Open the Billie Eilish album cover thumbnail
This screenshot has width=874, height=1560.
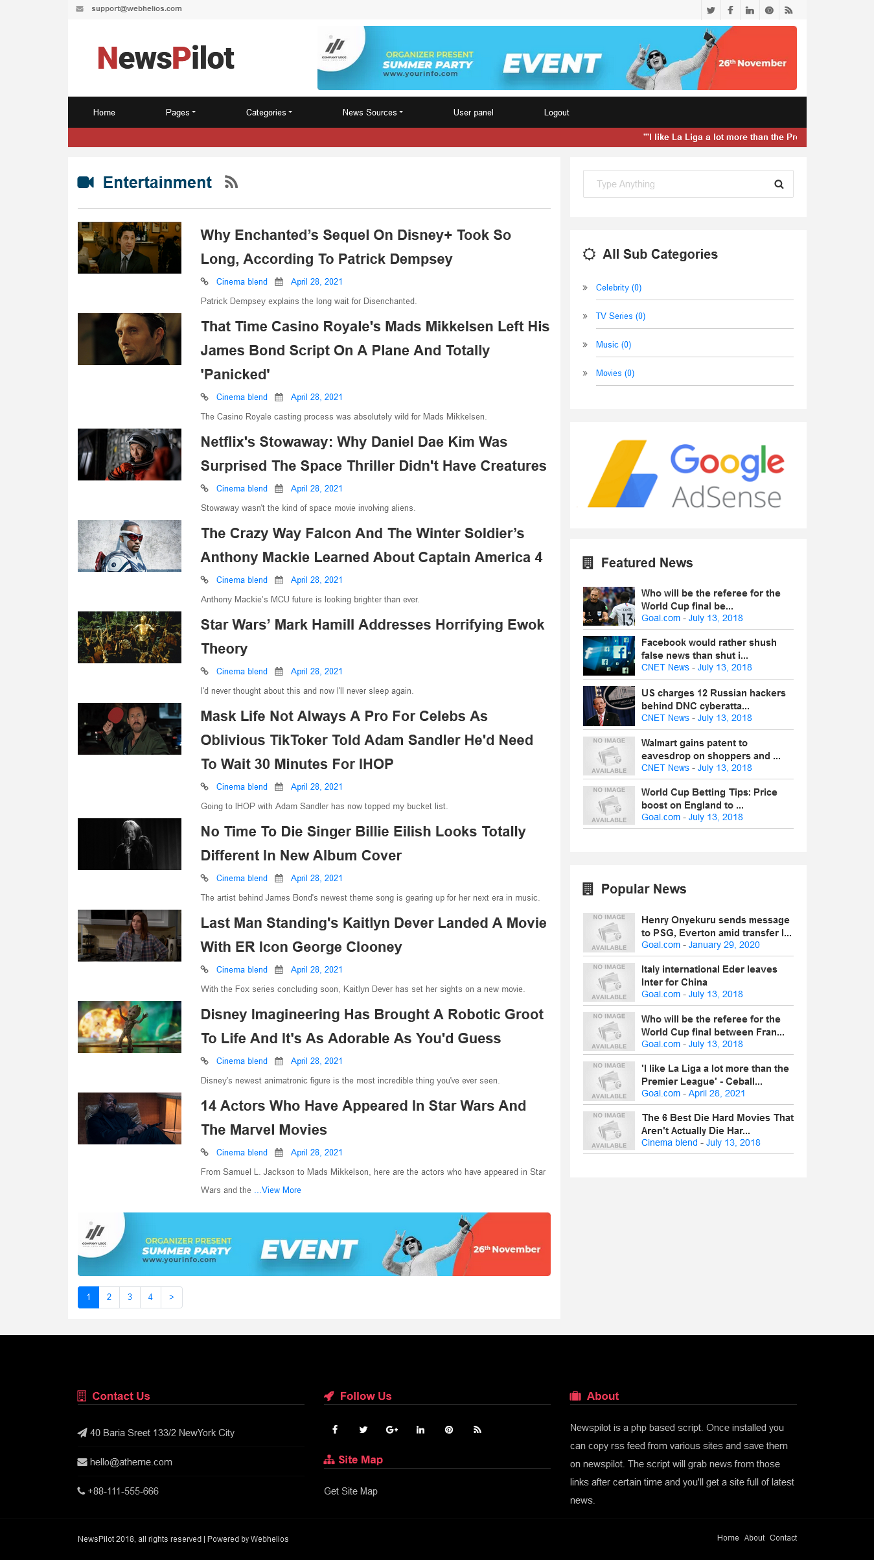click(x=130, y=844)
